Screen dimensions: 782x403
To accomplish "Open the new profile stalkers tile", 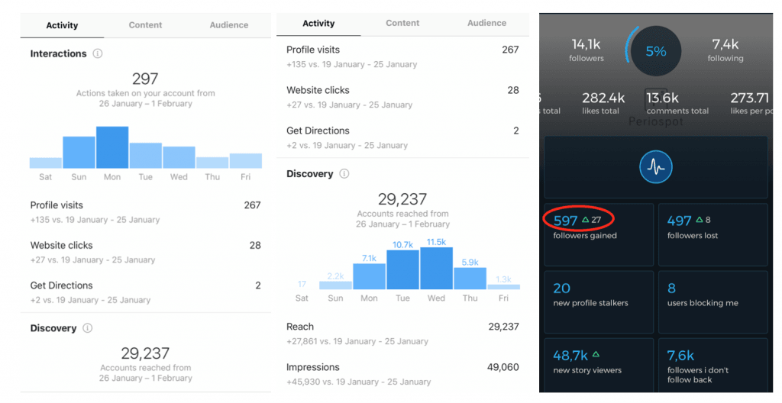I will point(599,301).
